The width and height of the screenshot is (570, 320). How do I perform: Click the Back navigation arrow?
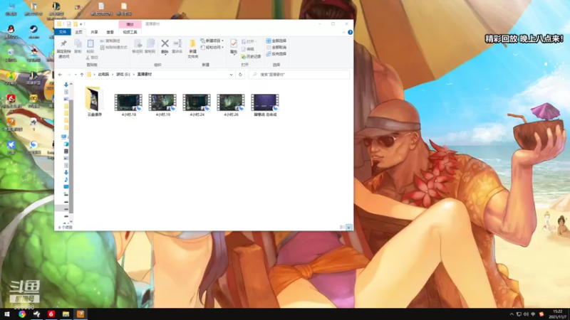[x=61, y=75]
